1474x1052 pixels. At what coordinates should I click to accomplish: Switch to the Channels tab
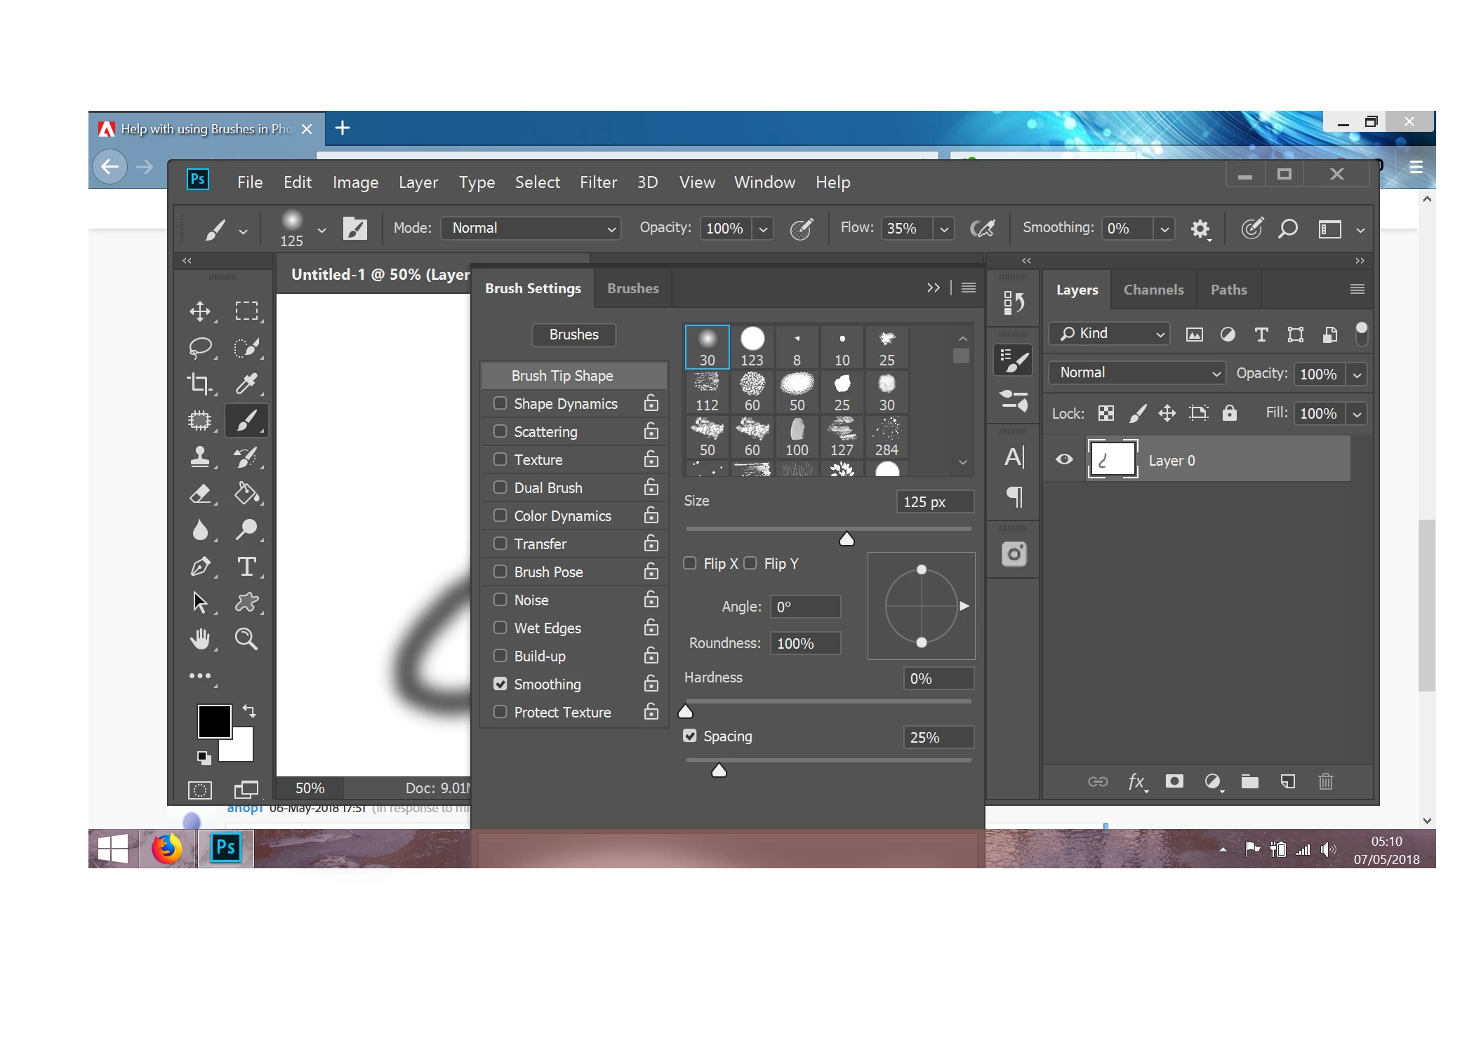tap(1153, 290)
